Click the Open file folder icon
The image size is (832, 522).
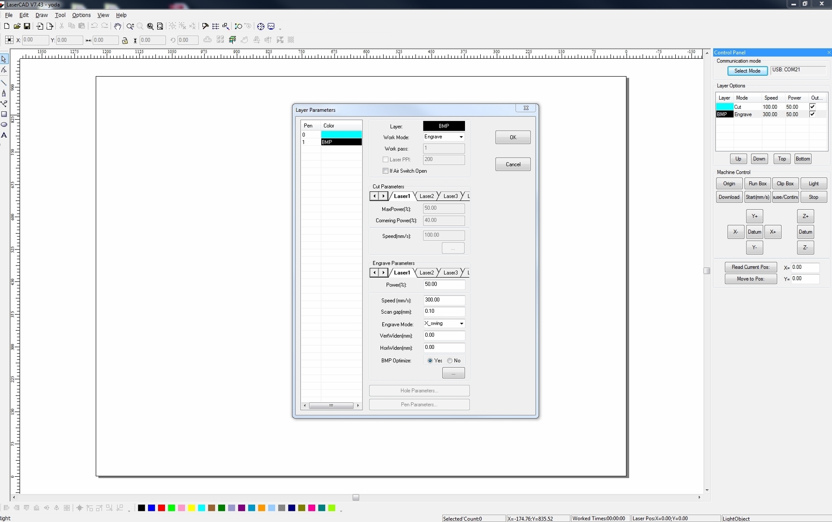tap(17, 26)
